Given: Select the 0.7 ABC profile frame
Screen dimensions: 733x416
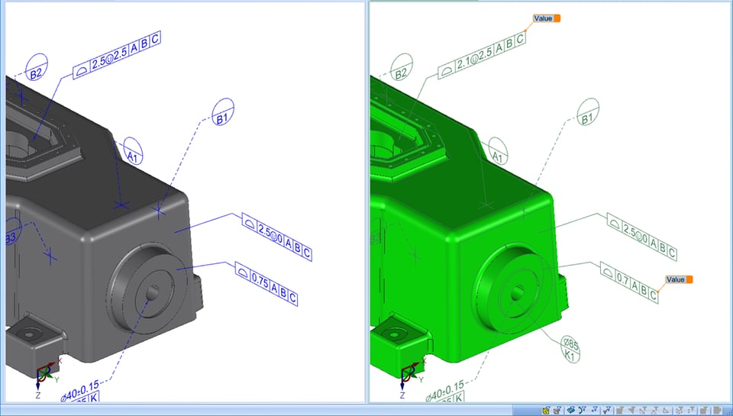Looking at the screenshot, I should (630, 282).
